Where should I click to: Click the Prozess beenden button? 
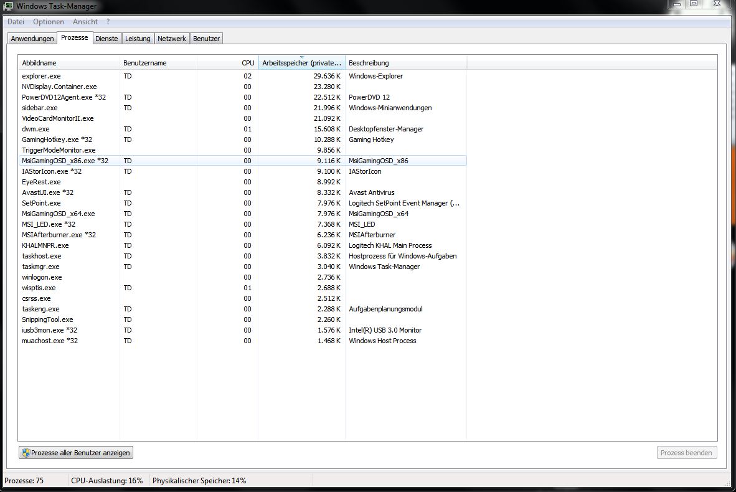click(687, 453)
